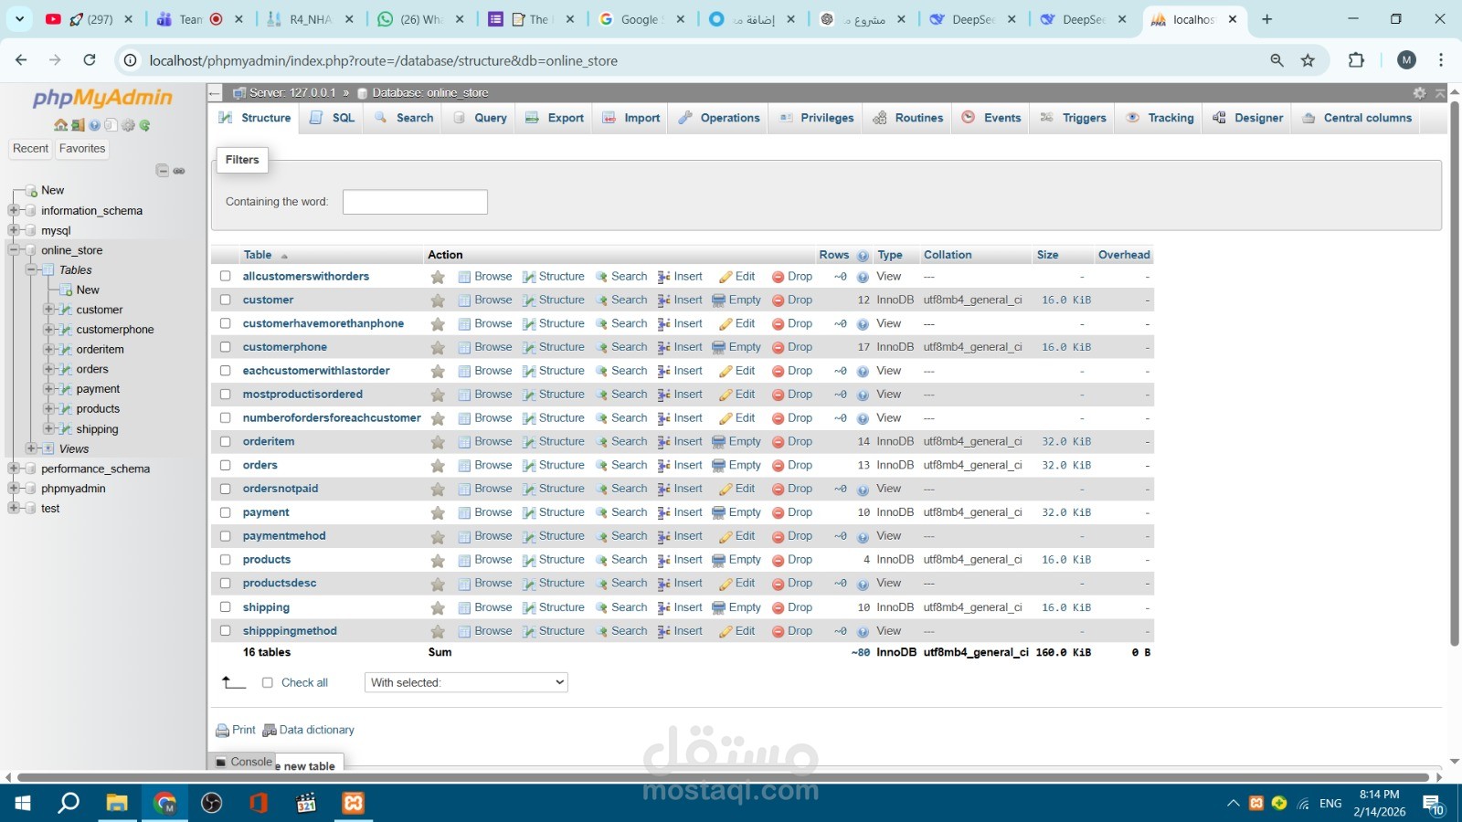This screenshot has height=822, width=1462.
Task: Click the Rows column help icon
Action: click(x=863, y=256)
